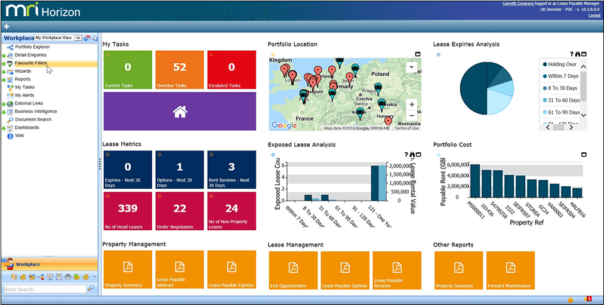Open Lease Payable Options PDF report
This screenshot has width=604, height=305.
(345, 271)
